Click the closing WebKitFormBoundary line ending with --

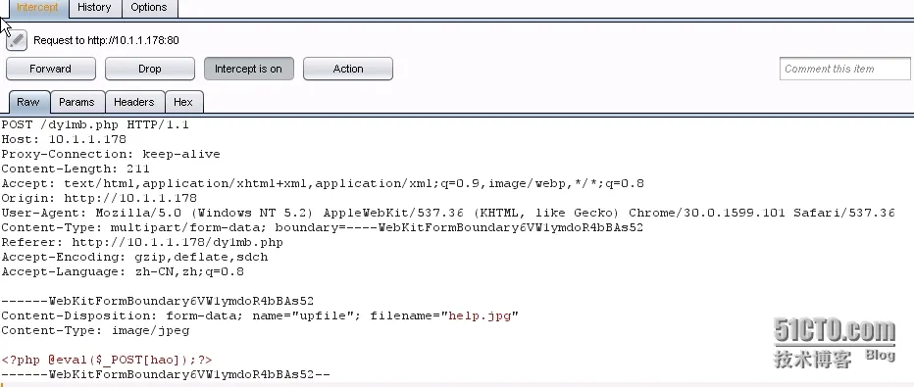click(166, 374)
